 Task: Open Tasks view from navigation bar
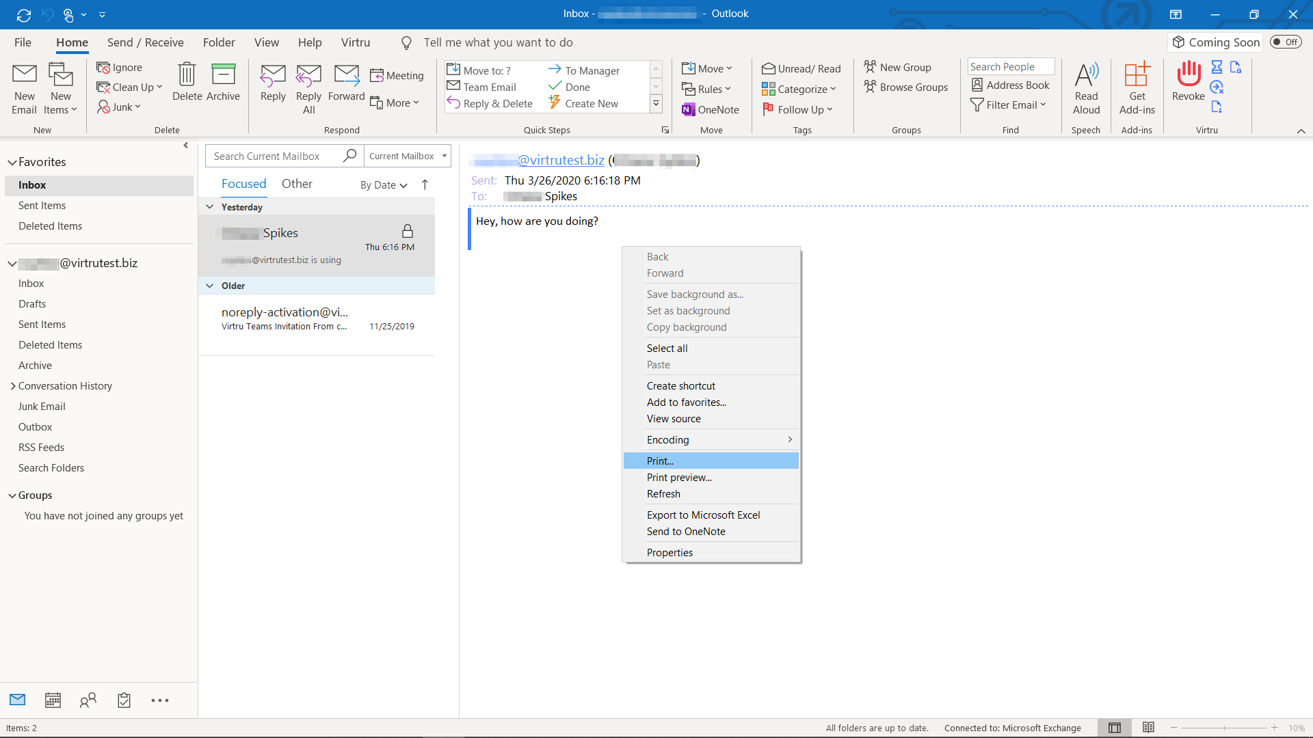click(124, 700)
